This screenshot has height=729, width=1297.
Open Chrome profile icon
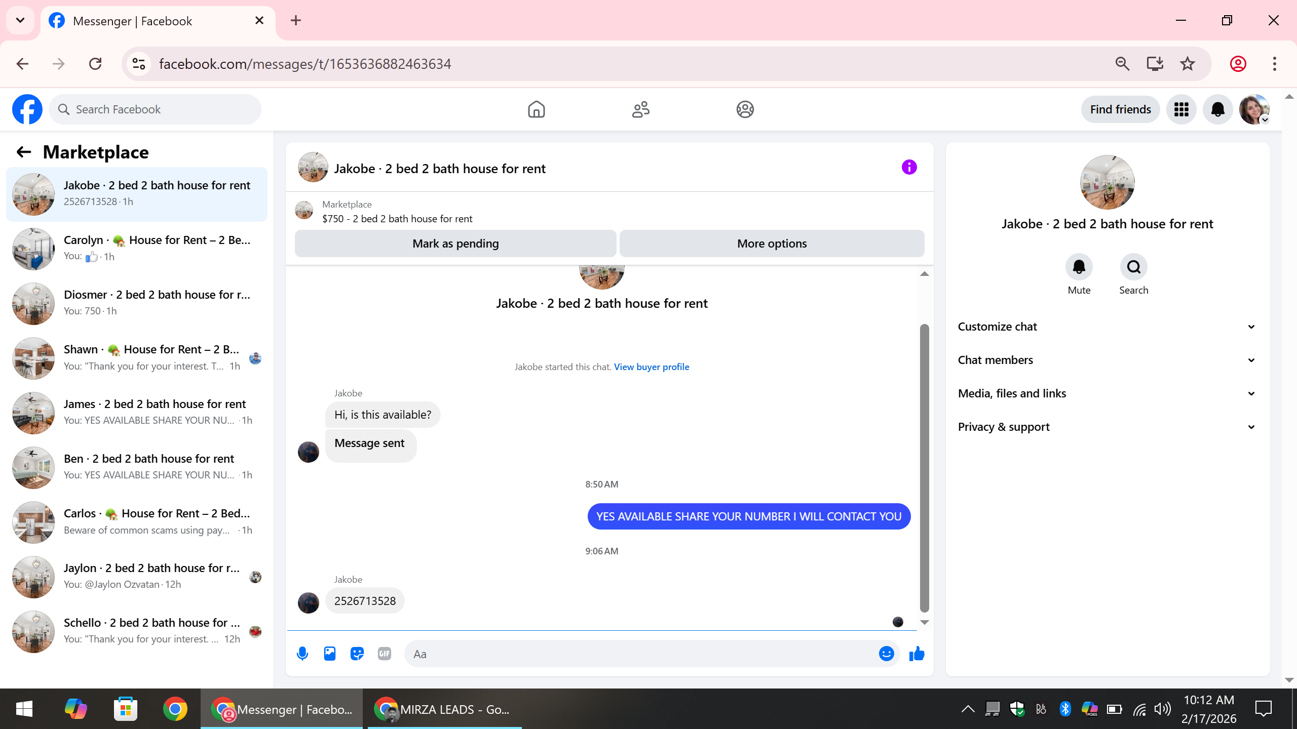1238,64
